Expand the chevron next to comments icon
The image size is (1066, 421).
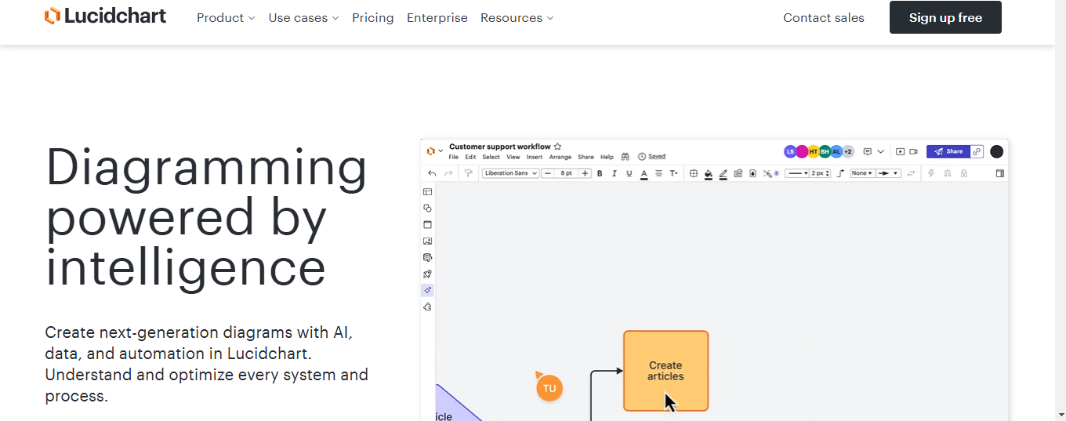(x=881, y=151)
